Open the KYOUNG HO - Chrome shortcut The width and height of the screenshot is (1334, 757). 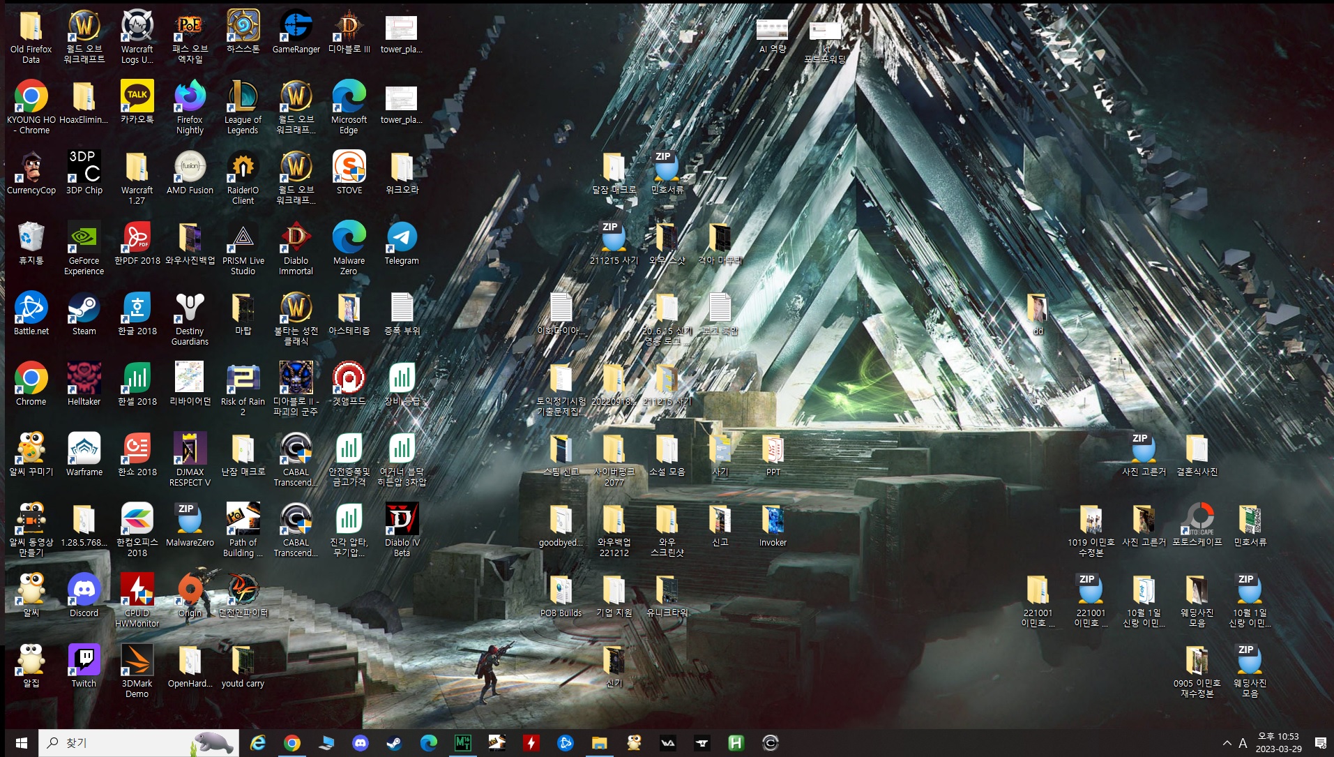[31, 107]
